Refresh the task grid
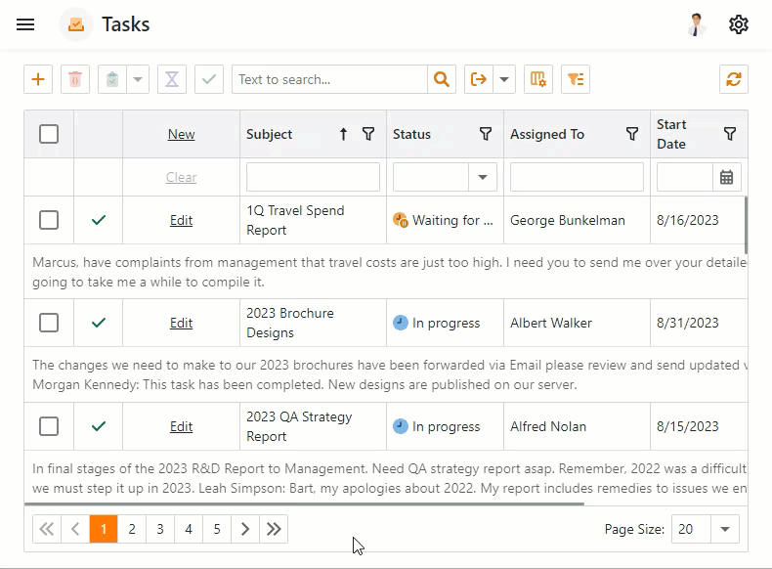Image resolution: width=772 pixels, height=569 pixels. [734, 79]
